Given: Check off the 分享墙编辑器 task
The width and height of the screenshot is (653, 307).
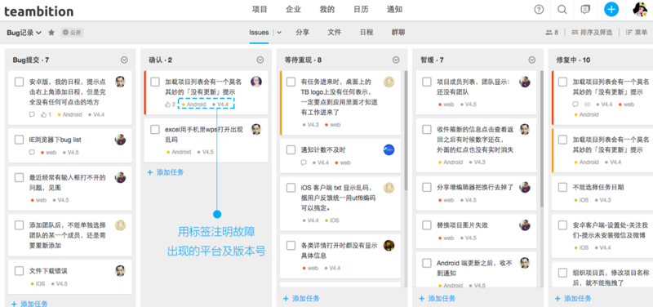Looking at the screenshot, I should pos(427,188).
